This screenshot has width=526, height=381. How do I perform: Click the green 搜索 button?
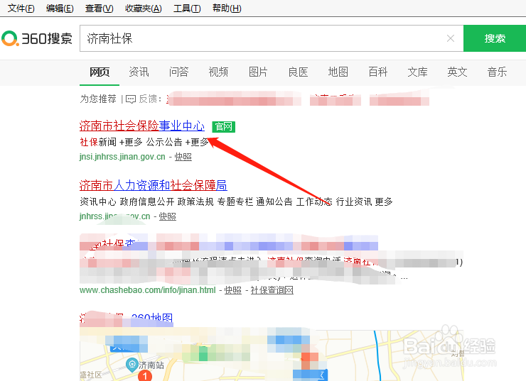495,38
